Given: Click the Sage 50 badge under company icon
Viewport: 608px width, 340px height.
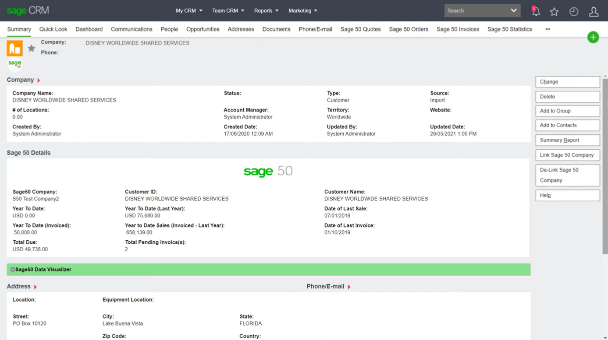Looking at the screenshot, I should [x=14, y=63].
